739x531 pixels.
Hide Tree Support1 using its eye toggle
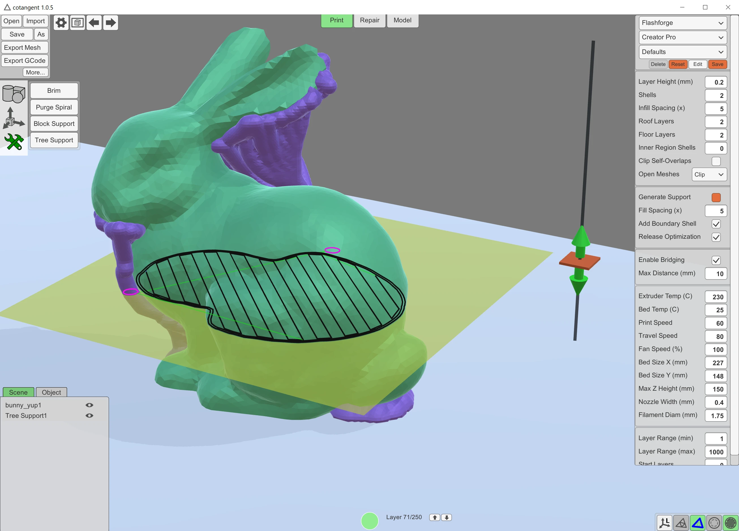[x=90, y=416]
